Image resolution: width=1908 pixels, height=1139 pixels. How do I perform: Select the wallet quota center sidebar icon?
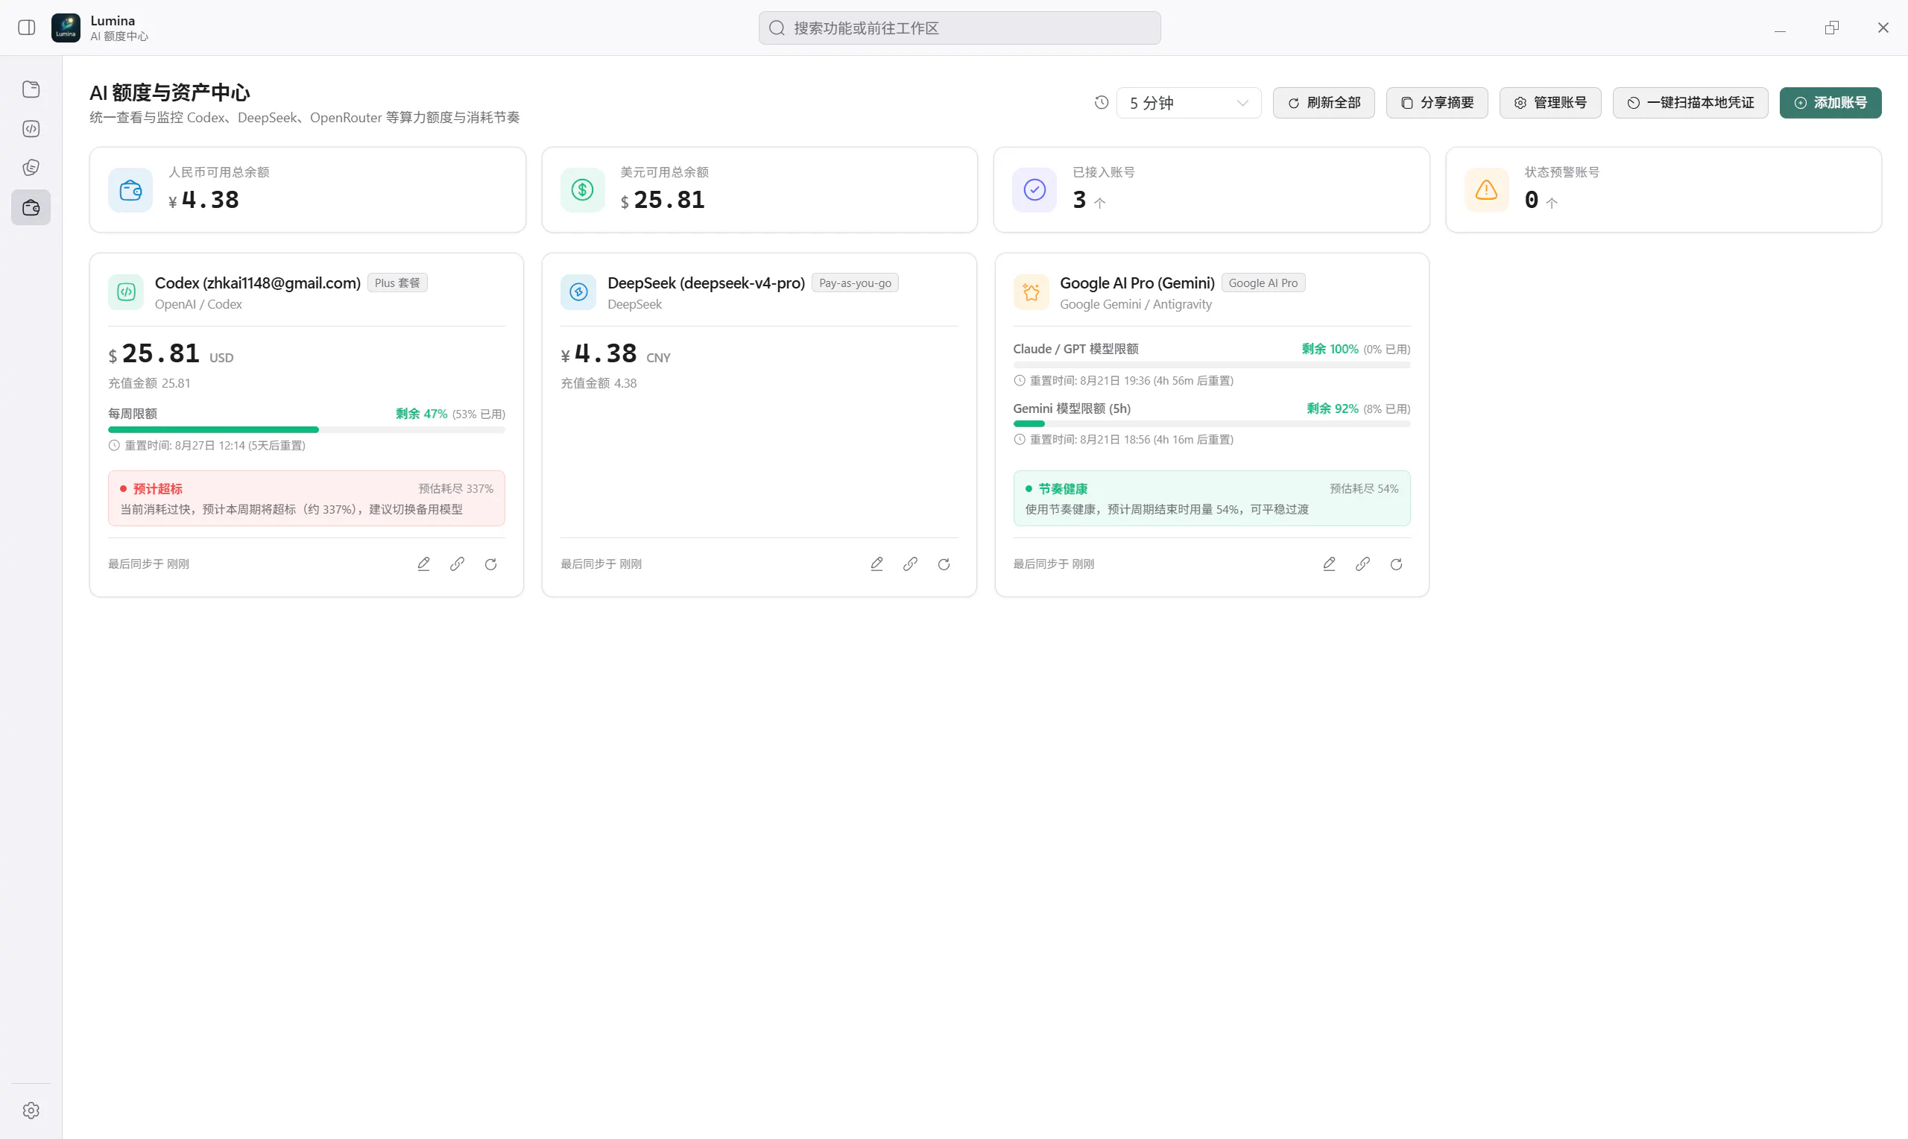(x=31, y=207)
